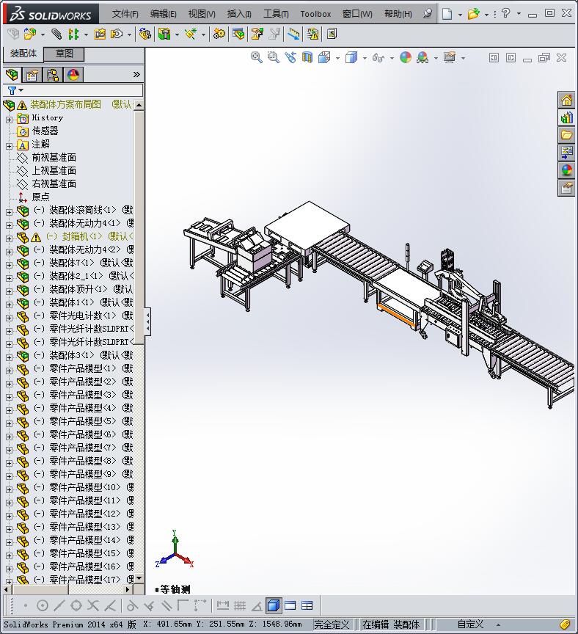This screenshot has height=634, width=578.
Task: Open the ConfigurationManager tab icon
Action: 53,75
